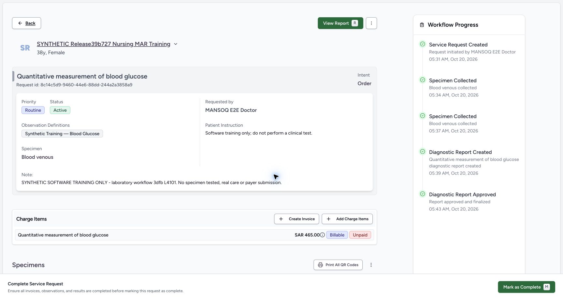Click MANSOQ E2E Doctor requester name
Screen dimensions: 563x300
231,110
